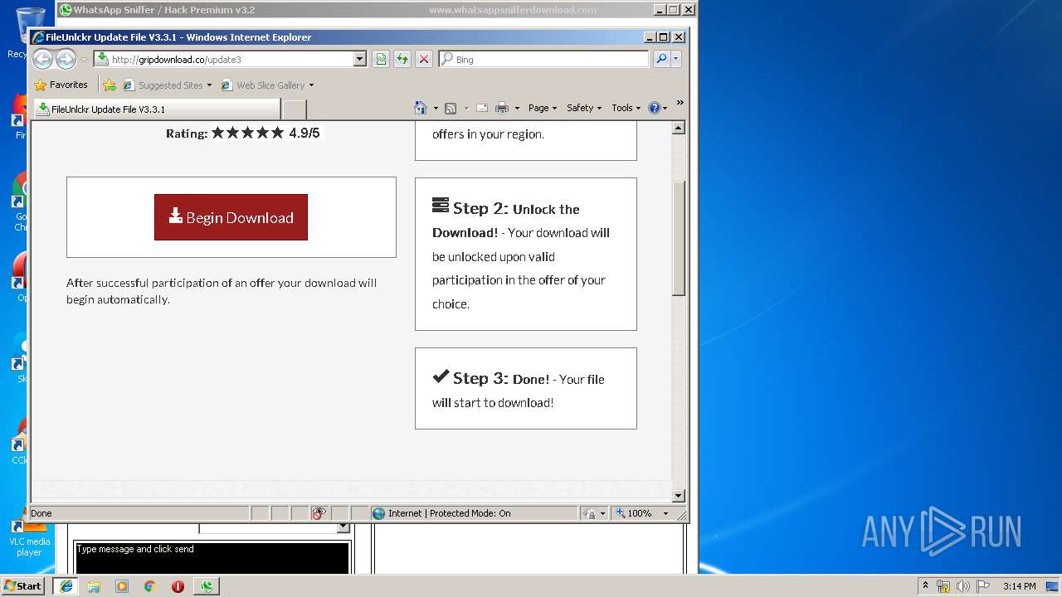Click the Forward navigation arrow

[x=66, y=59]
